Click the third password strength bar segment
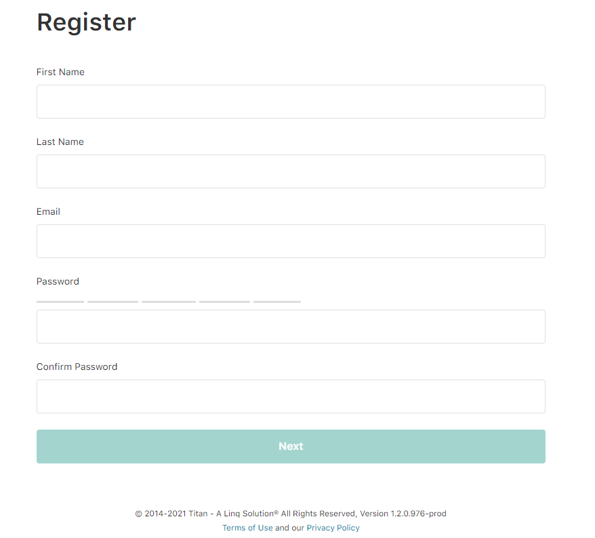 pos(169,302)
